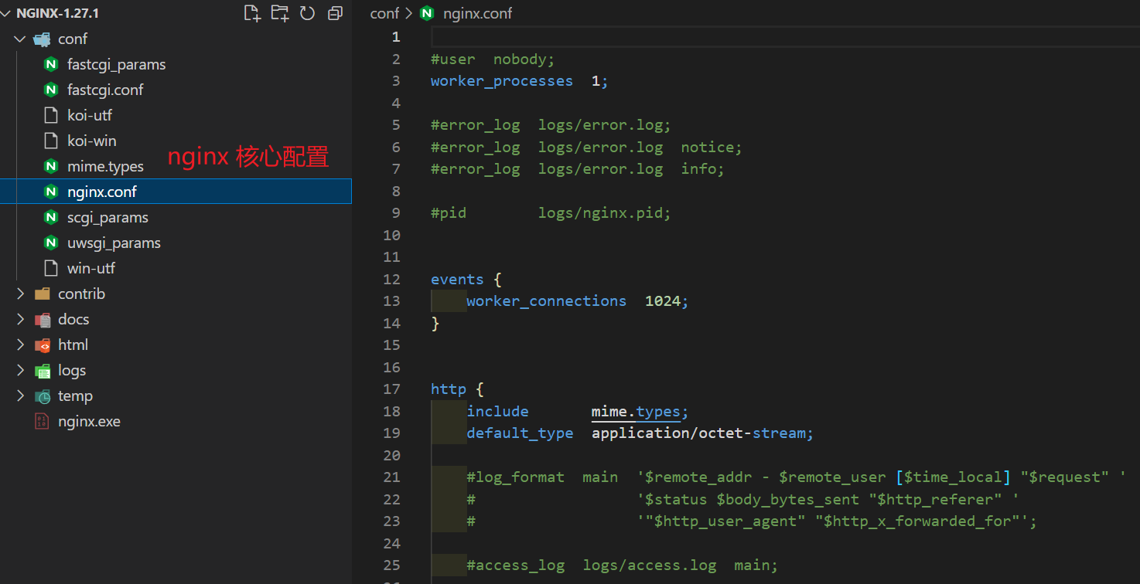Click the nginx.exe binary file icon

tap(43, 422)
